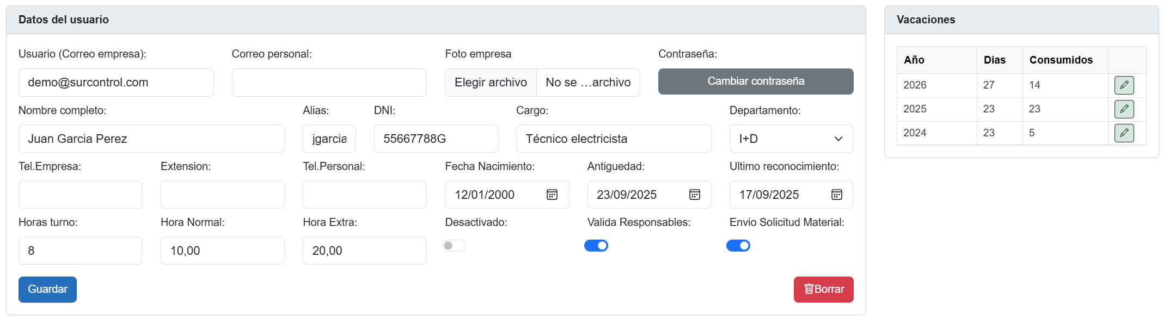Click into the DNI field

436,139
